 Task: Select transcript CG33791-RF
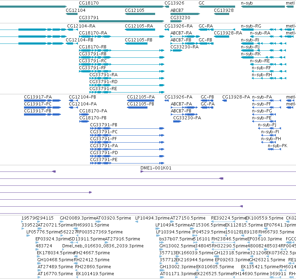122,71
